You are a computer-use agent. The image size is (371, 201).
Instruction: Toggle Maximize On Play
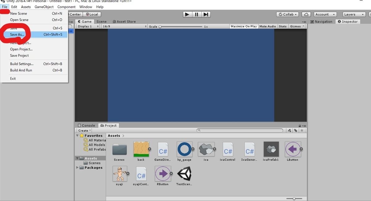tap(244, 27)
